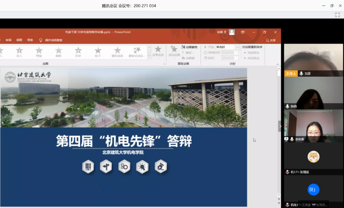Expand the full animation gallery list
The height and width of the screenshot is (208, 344).
[149, 57]
